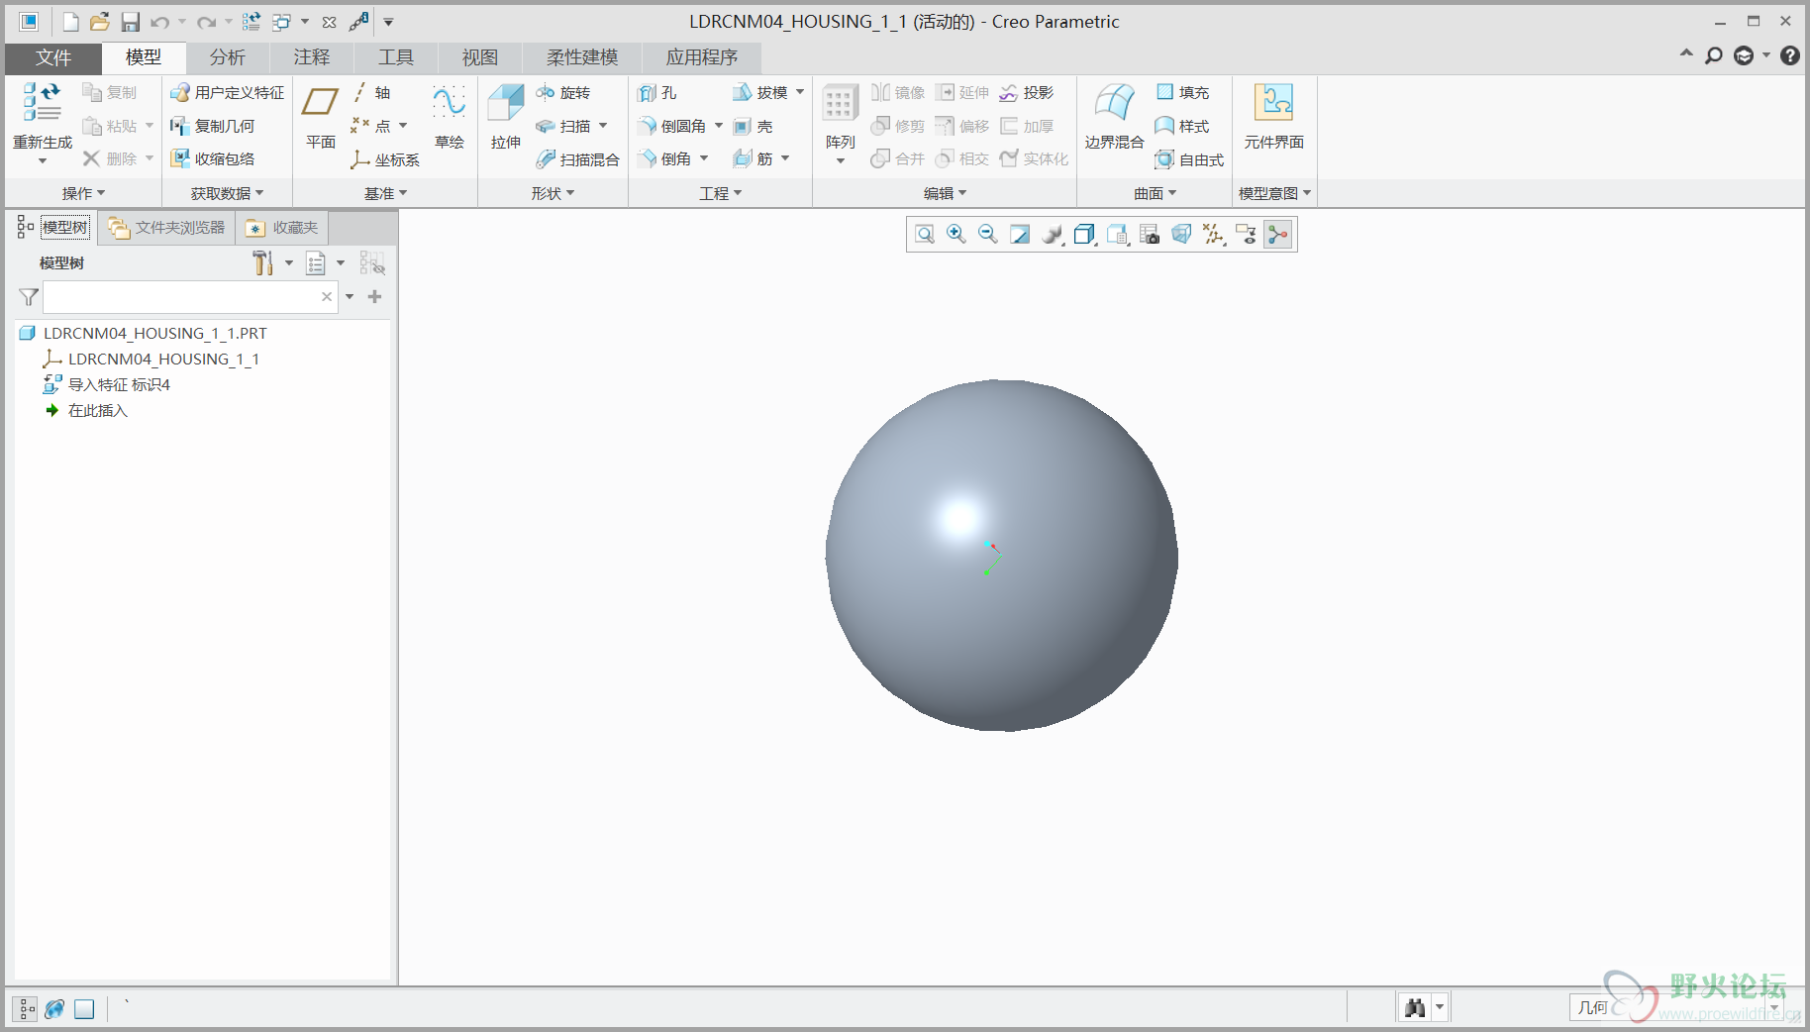Save the model with the floppy disk icon
1810x1032 pixels.
pyautogui.click(x=130, y=22)
